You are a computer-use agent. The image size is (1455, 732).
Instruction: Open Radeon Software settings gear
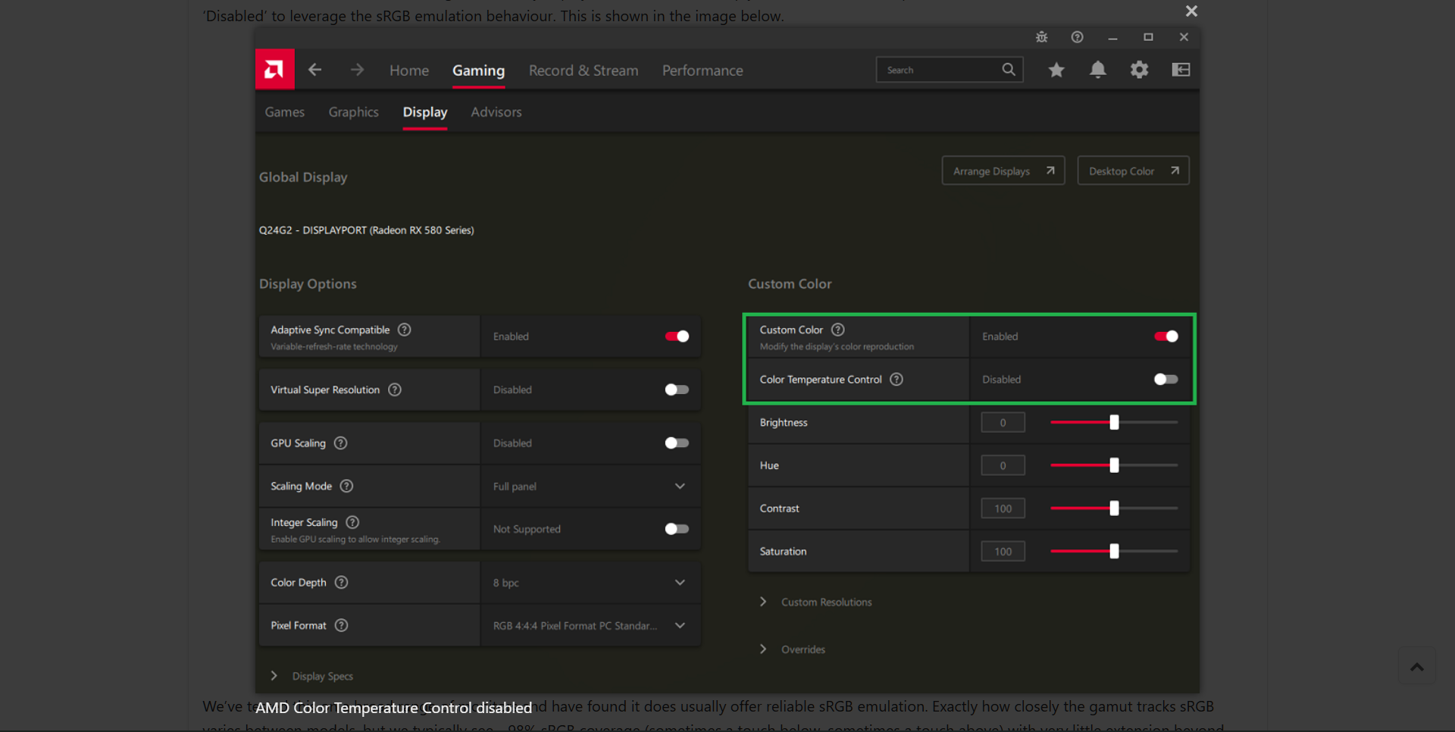(x=1139, y=69)
